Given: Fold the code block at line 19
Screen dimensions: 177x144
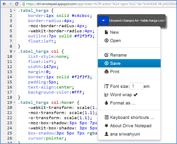Looking at the screenshot, I should (14, 103).
